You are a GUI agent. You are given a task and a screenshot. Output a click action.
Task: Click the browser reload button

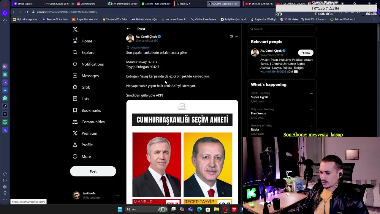point(27,12)
